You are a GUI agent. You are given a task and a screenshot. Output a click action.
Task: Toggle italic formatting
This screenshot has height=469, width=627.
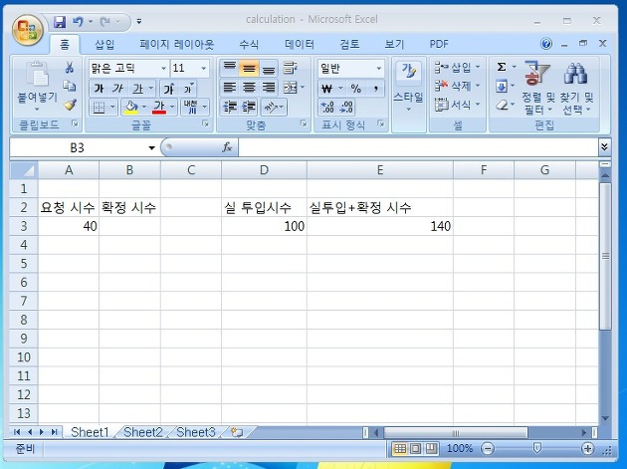click(117, 88)
